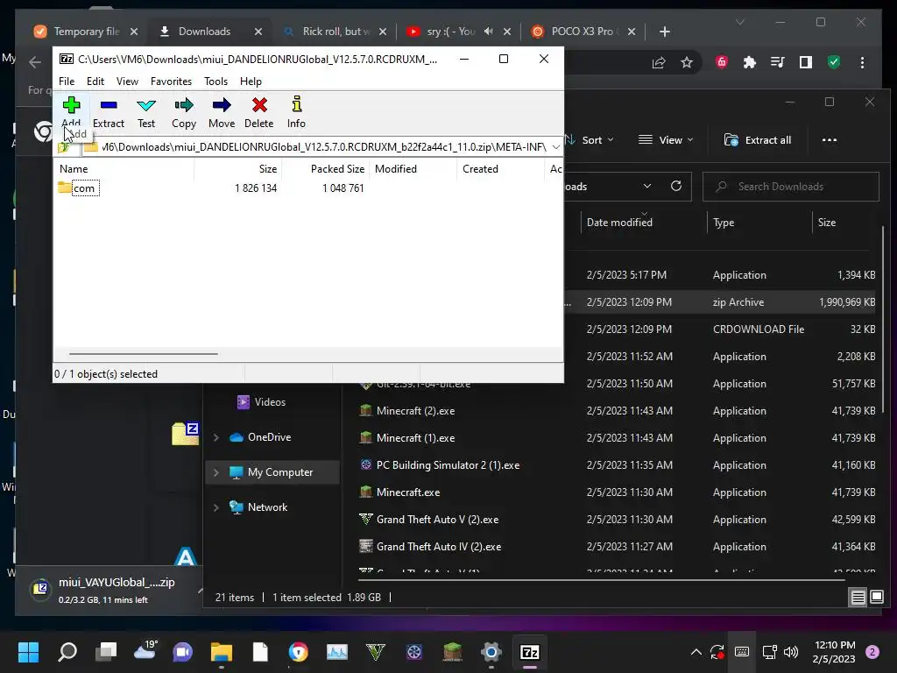Switch to the POCO X3 Pro tab

[582, 32]
